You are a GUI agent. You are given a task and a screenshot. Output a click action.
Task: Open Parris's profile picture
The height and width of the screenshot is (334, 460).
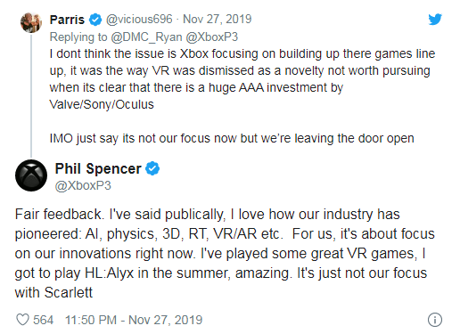(x=31, y=22)
